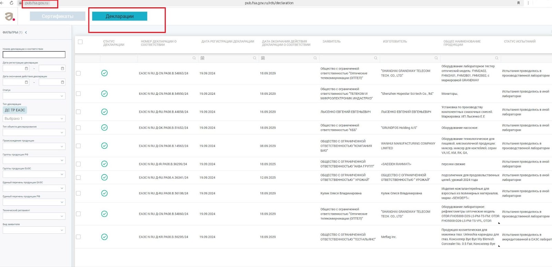
Task: Open declaration ЕАЭС N RU Д-DK.РА08.В.51652/24
Action: coord(164,128)
